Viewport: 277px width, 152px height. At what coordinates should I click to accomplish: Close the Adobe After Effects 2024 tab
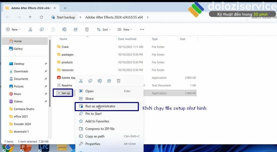pyautogui.click(x=55, y=8)
